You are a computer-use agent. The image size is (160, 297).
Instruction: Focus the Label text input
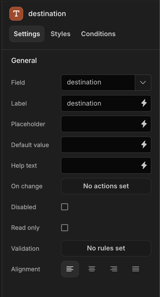(x=101, y=103)
